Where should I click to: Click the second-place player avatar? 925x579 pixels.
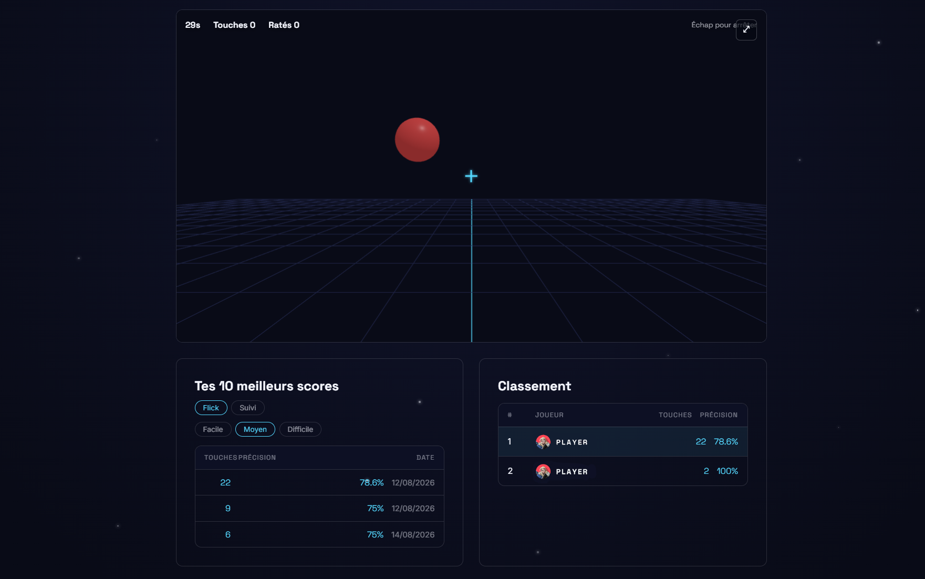[543, 471]
